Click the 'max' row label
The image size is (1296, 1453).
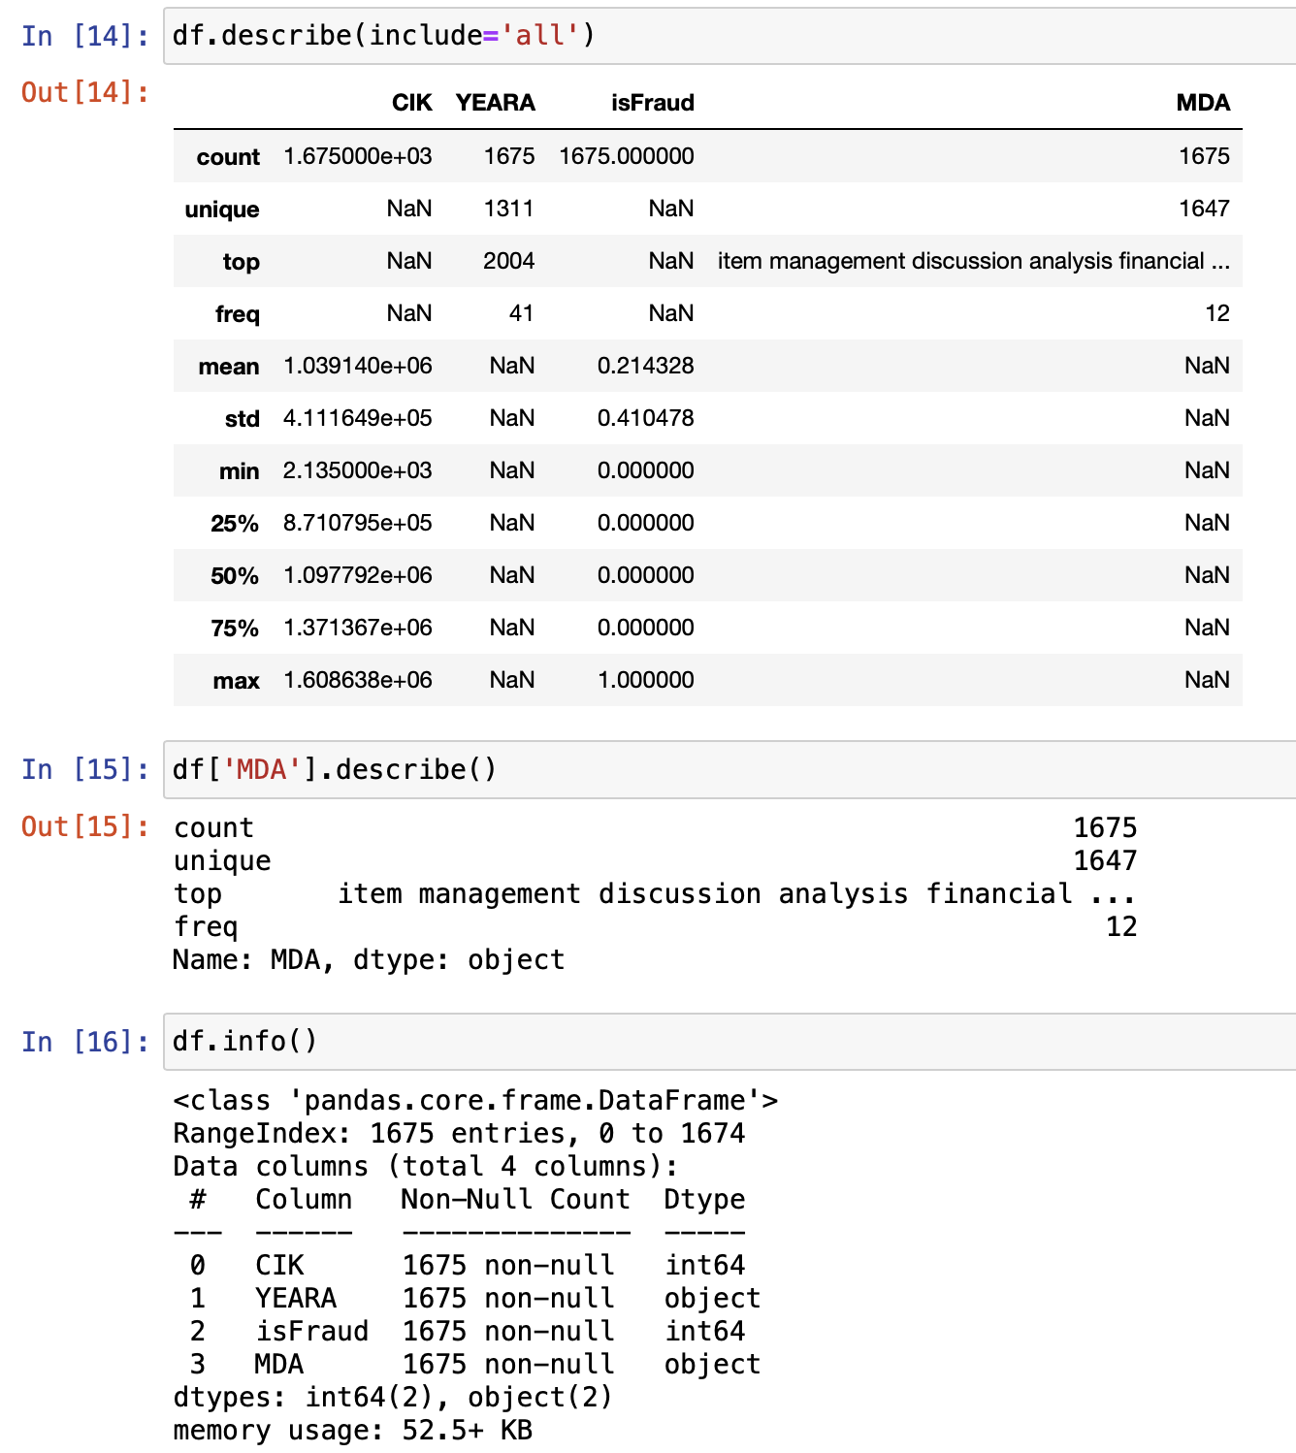click(x=236, y=681)
